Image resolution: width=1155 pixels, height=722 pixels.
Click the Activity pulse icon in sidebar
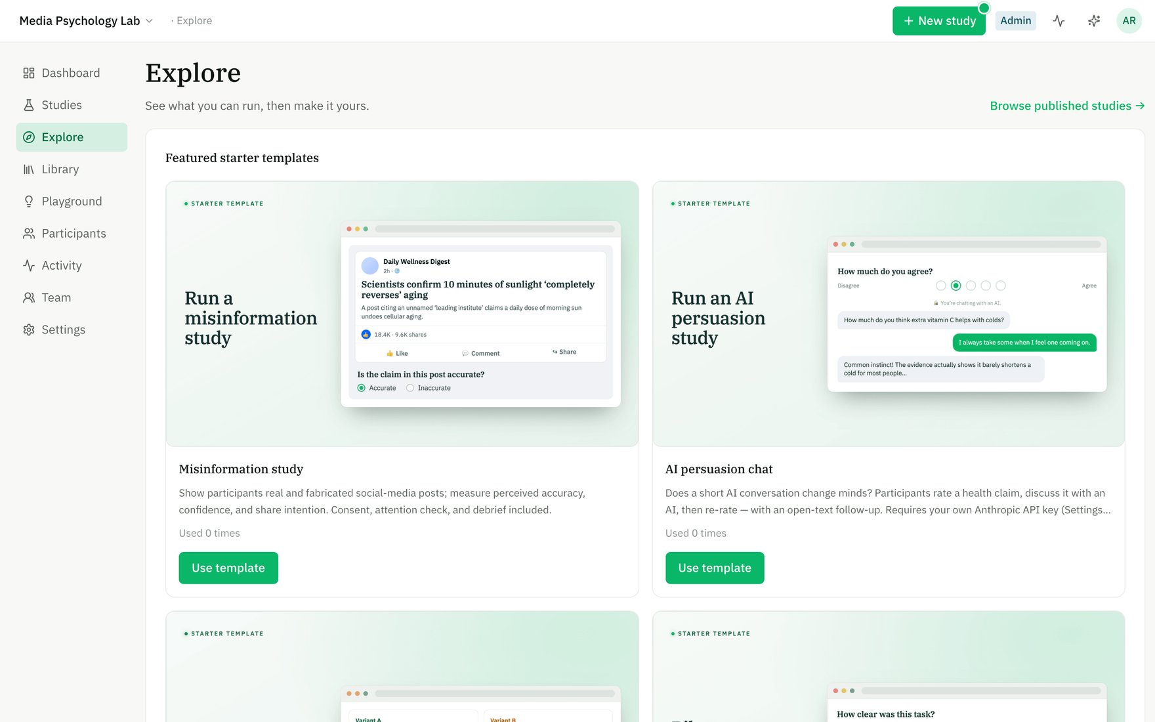click(x=28, y=266)
